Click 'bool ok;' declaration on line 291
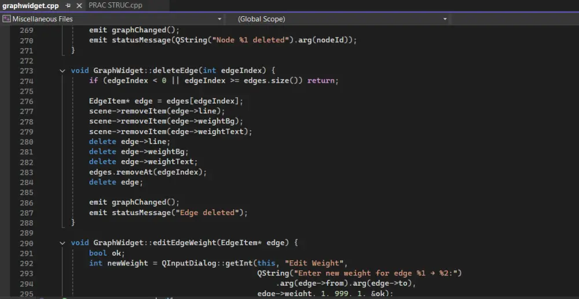Screen dimensions: 579x299 (x=107, y=253)
